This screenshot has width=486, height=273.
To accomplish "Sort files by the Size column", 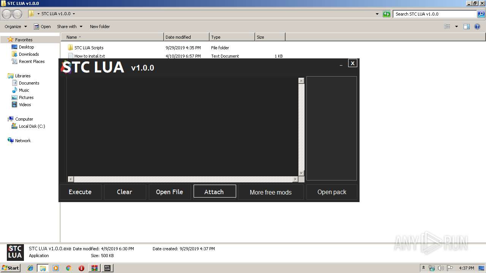I will pyautogui.click(x=270, y=37).
